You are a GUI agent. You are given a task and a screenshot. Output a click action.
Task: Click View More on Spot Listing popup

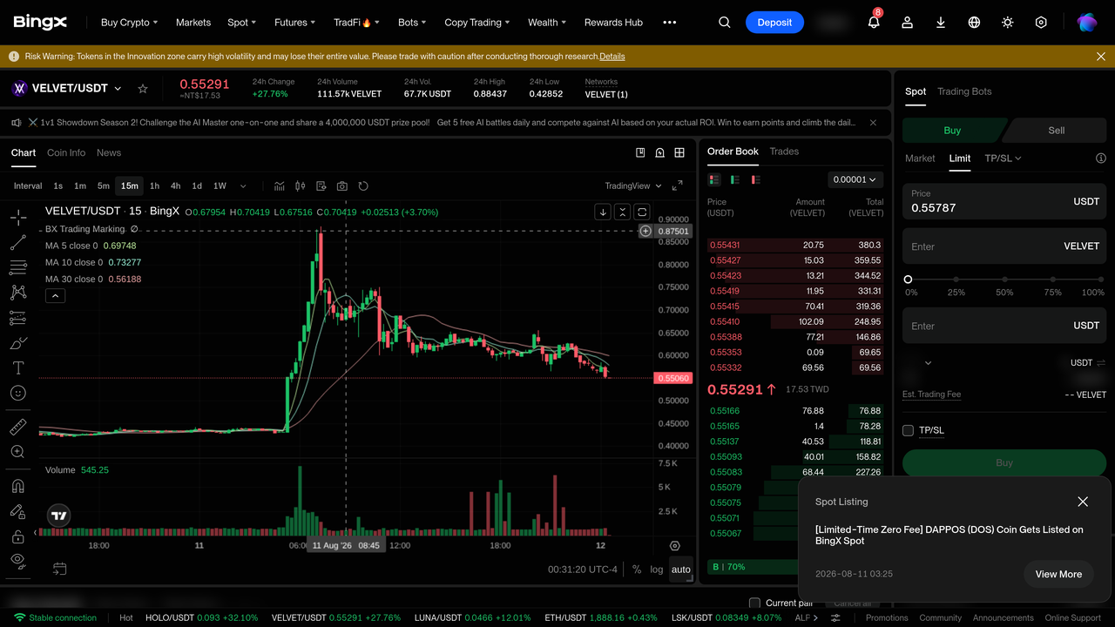coord(1058,574)
